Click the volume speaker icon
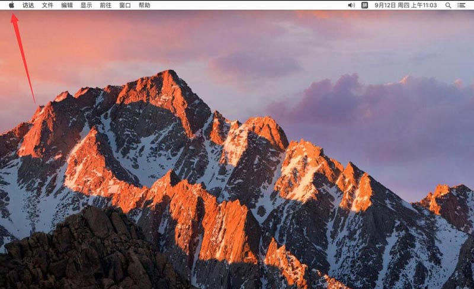The width and height of the screenshot is (474, 289). 351,5
